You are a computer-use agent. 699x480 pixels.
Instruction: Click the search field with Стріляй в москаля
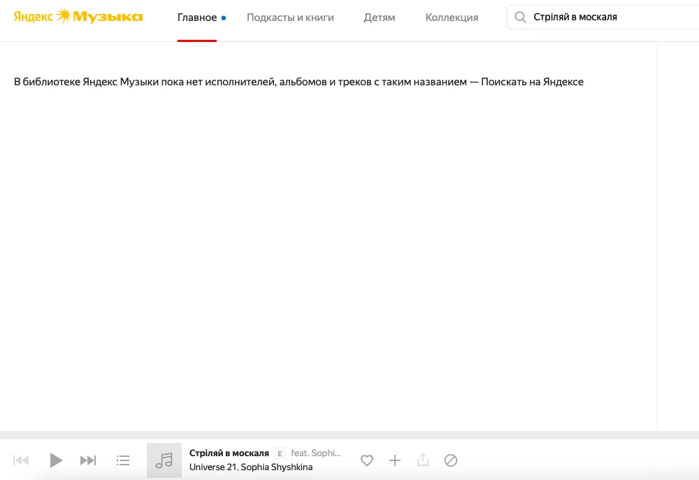coord(608,17)
